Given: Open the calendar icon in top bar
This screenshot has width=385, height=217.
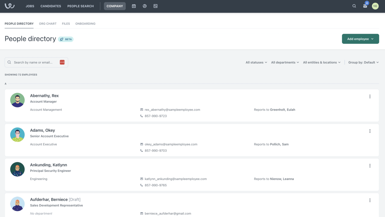Looking at the screenshot, I should pos(134,6).
